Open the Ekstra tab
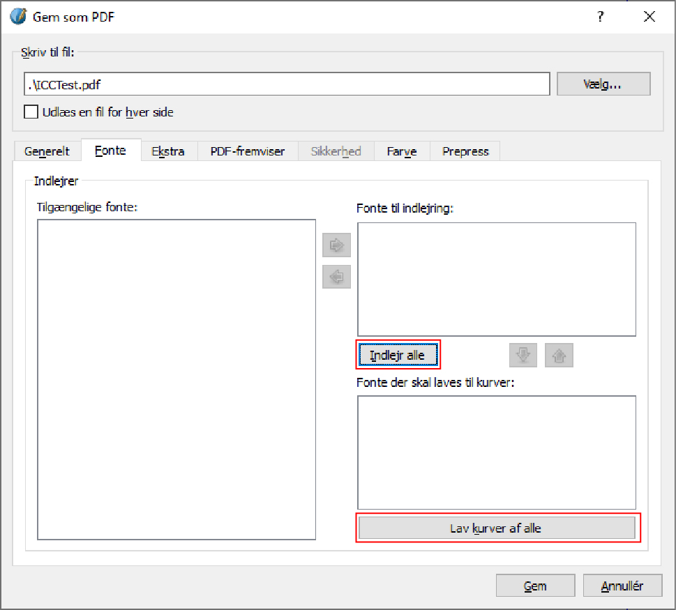This screenshot has width=676, height=610. [x=168, y=151]
